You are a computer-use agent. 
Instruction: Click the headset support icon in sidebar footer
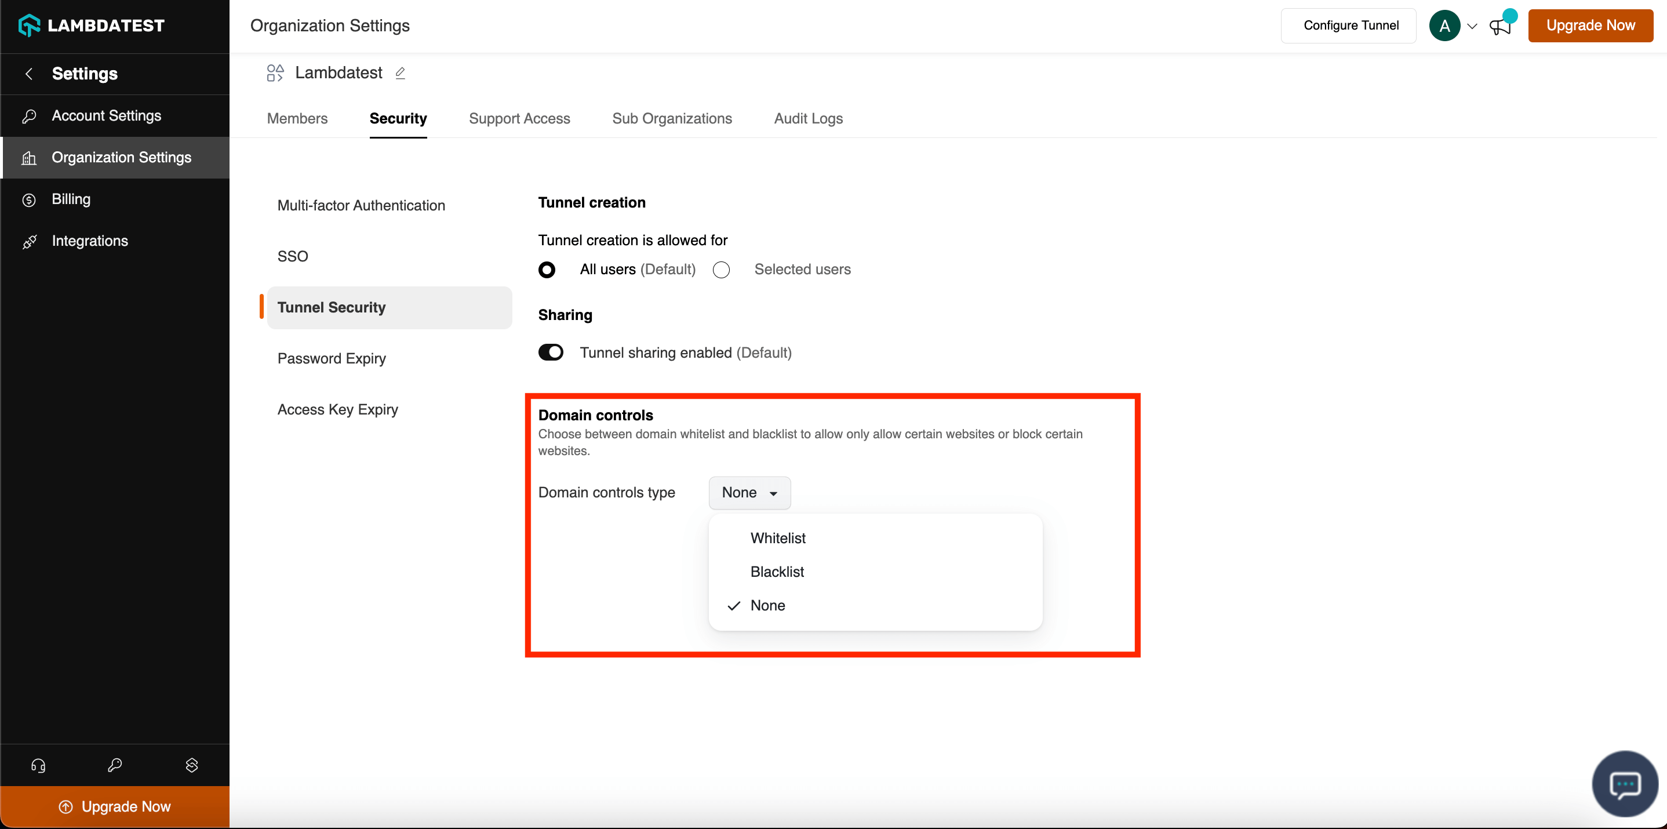tap(38, 766)
